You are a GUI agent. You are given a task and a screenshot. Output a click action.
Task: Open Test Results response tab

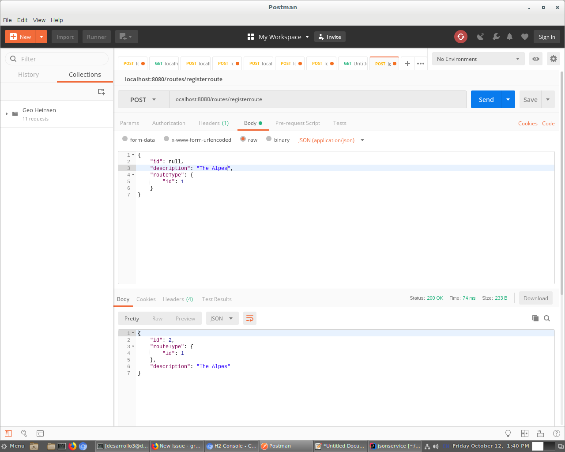pos(217,299)
